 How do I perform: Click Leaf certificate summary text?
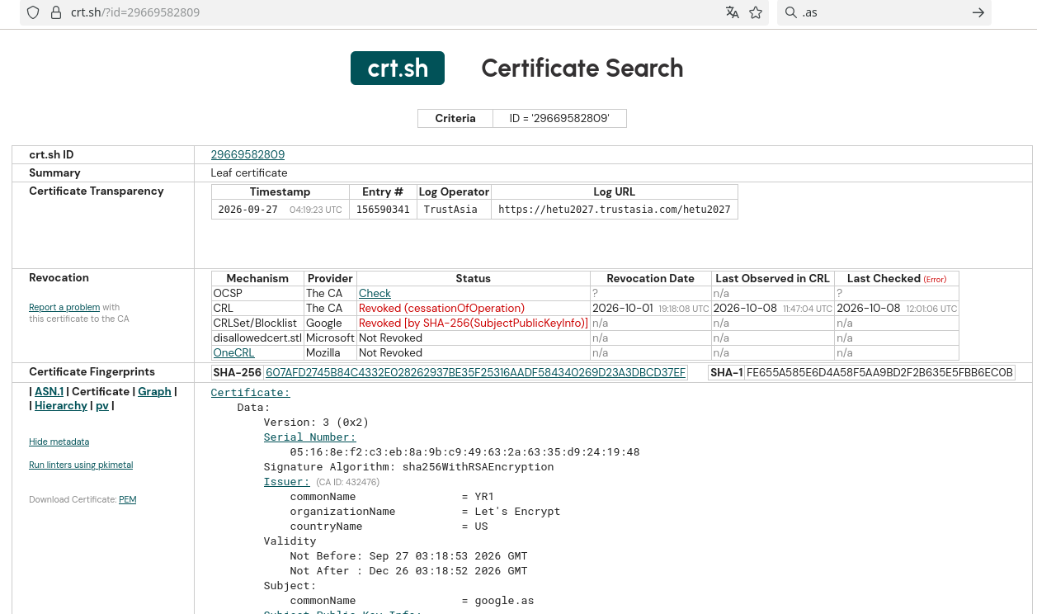click(x=249, y=172)
